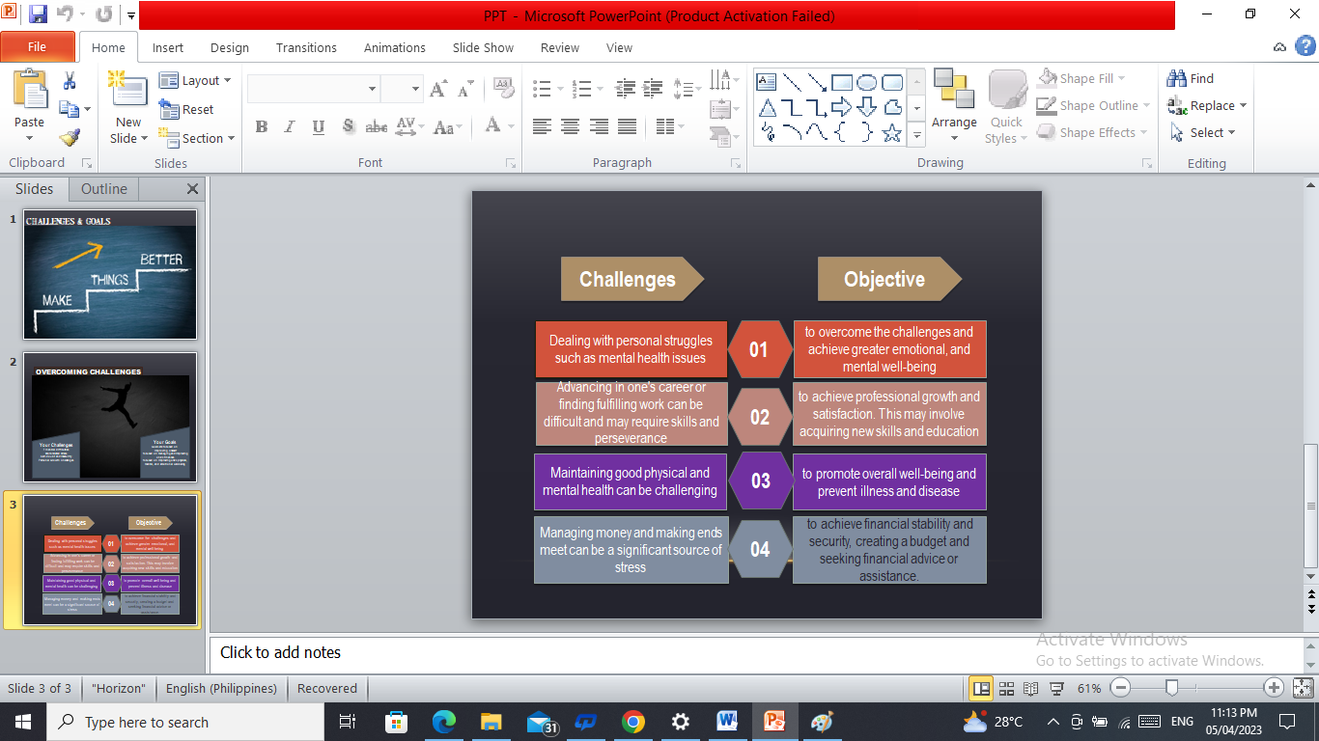Select Align Text Right
Viewport: 1319px width, 741px height.
coord(600,126)
